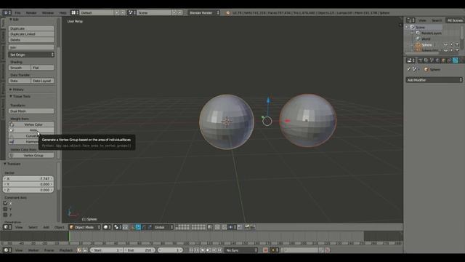This screenshot has height=262, width=465.
Task: Click the record auto-keyframe button
Action: (x=265, y=250)
